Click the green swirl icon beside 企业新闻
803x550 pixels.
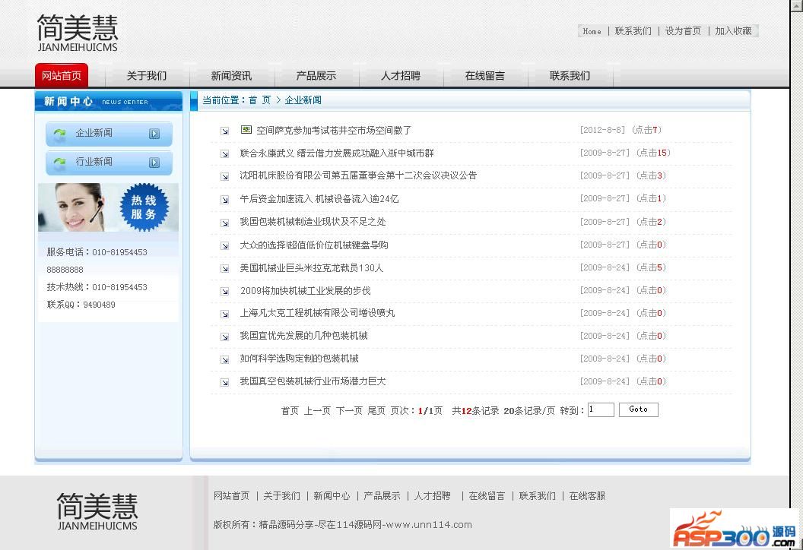tap(59, 134)
